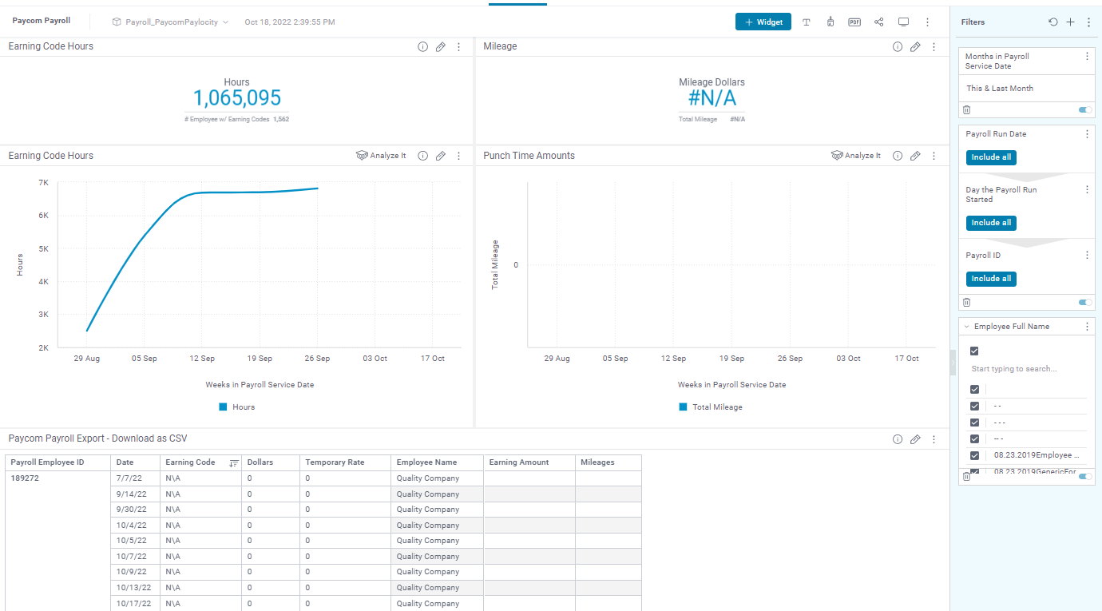1102x611 pixels.
Task: Click Include all under Payroll ID
Action: [x=991, y=279]
